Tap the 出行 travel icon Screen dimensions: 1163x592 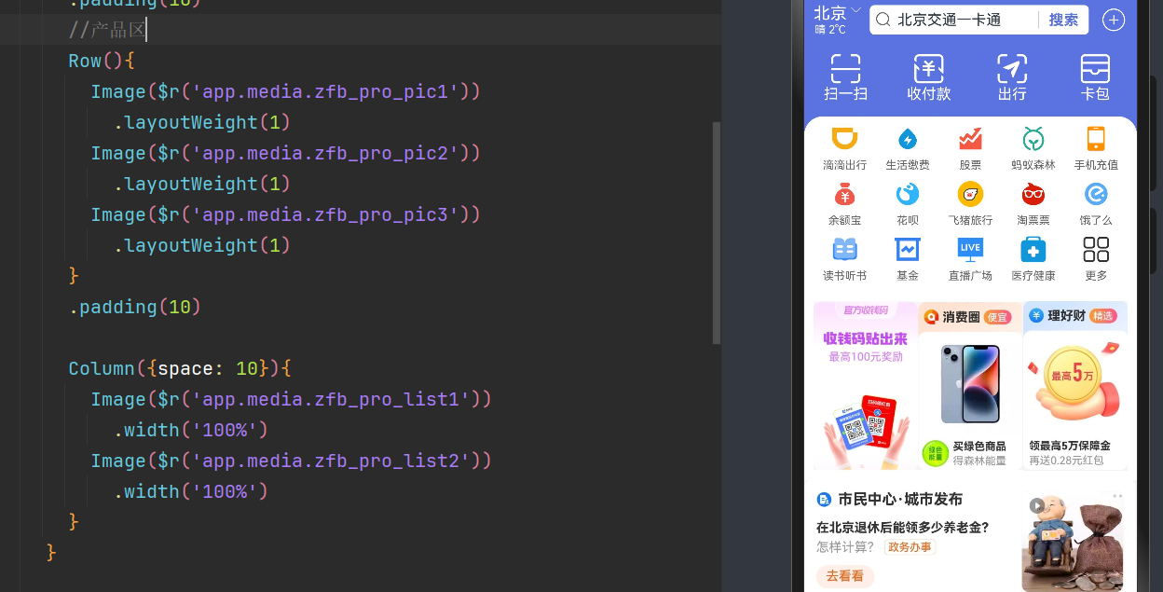(x=1012, y=69)
